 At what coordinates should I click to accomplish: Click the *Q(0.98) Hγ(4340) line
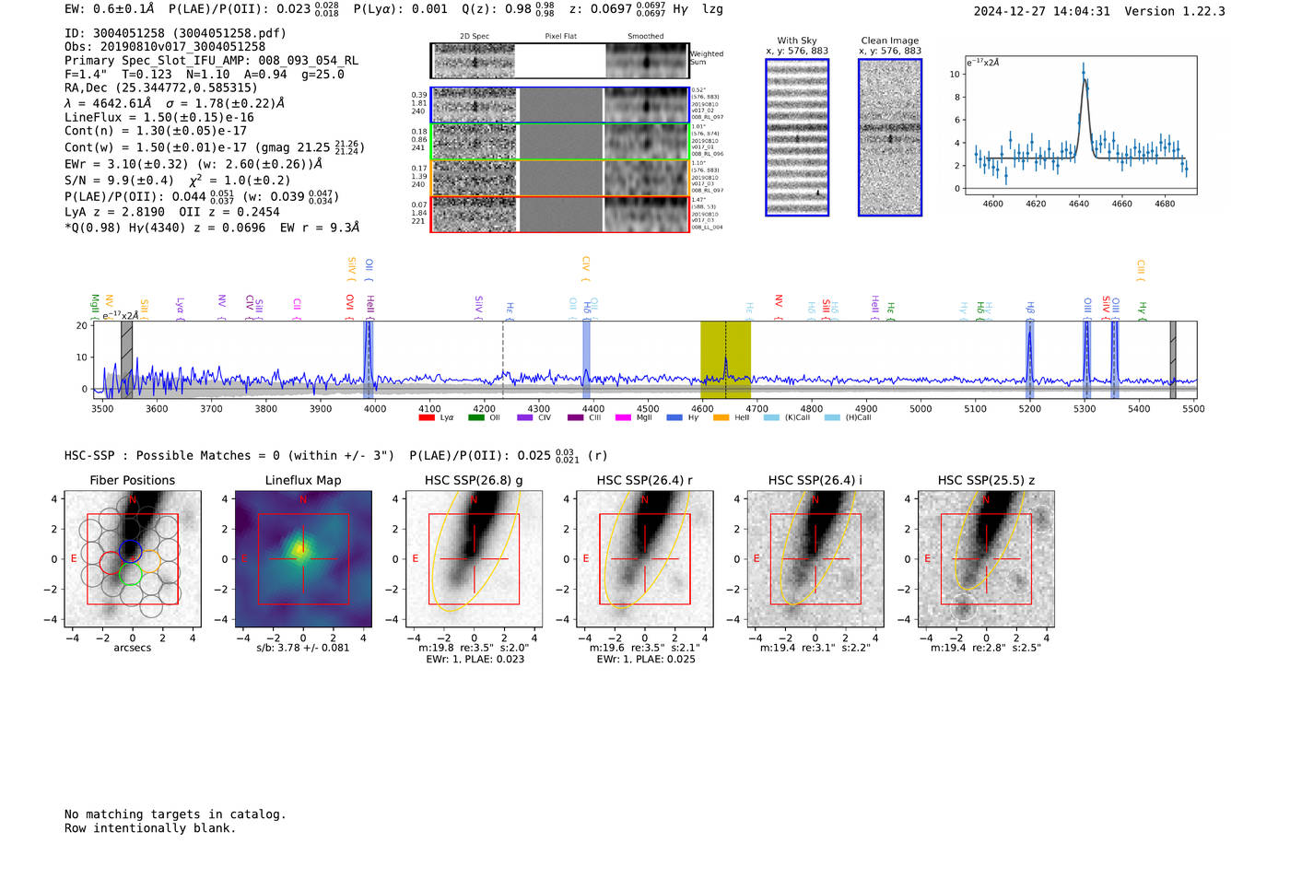tap(212, 228)
